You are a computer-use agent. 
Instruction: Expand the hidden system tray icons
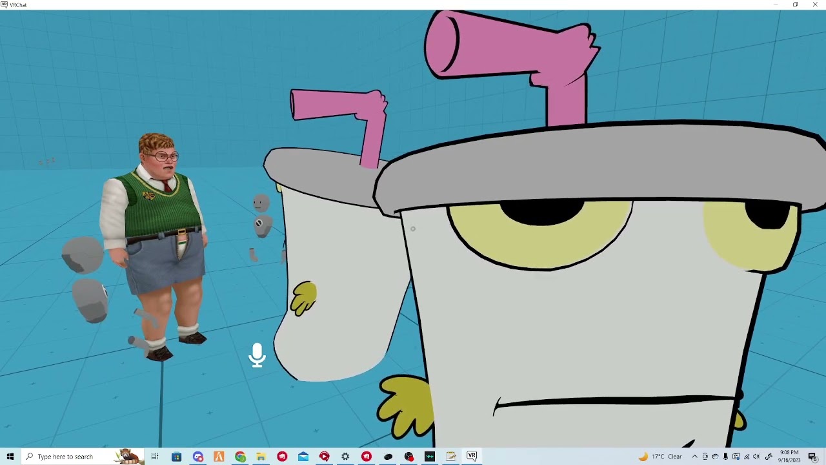click(694, 457)
